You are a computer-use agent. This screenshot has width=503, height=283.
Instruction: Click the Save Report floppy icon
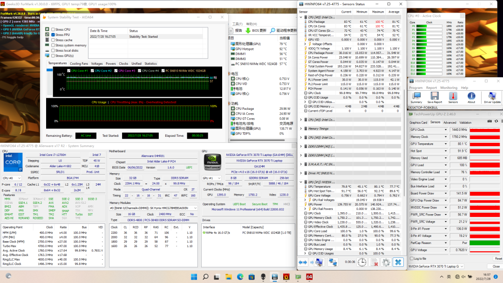(x=434, y=96)
